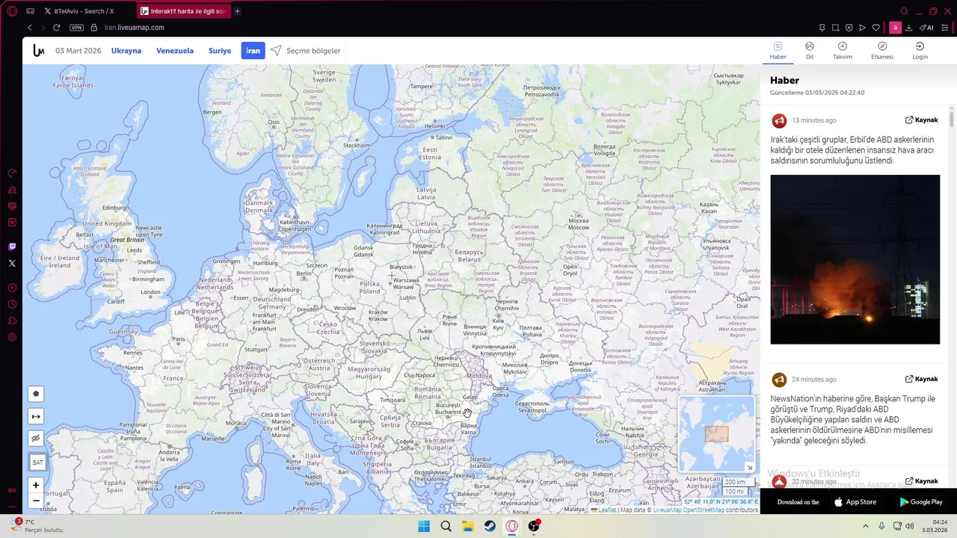The image size is (957, 538).
Task: Open the Takvim calendar panel
Action: point(843,51)
